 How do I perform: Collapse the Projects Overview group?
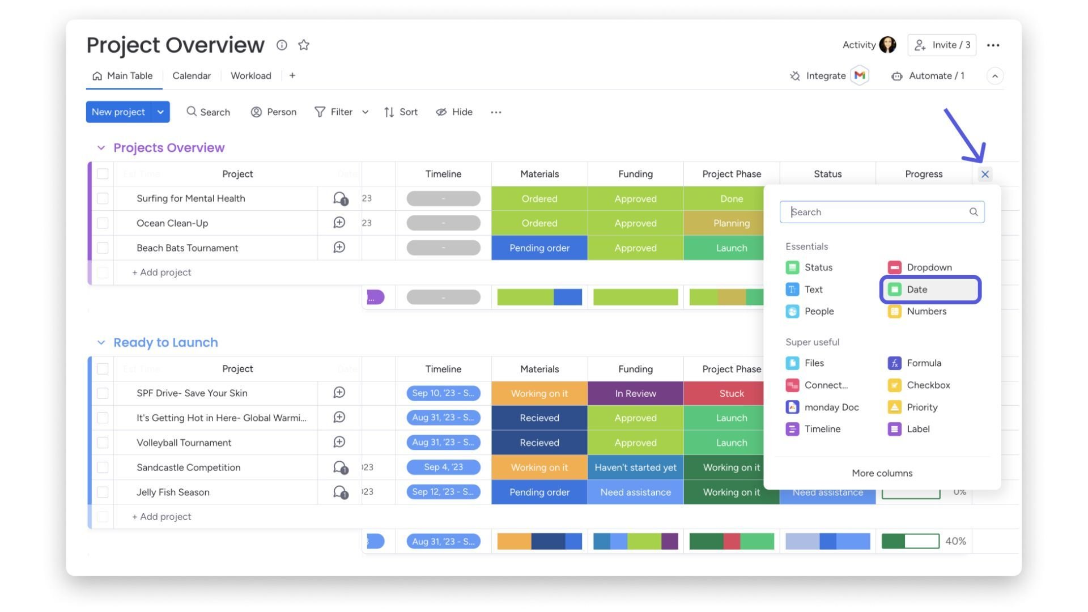(x=101, y=148)
